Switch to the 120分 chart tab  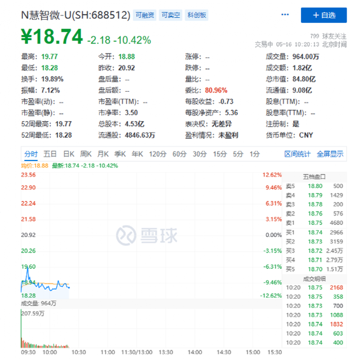[158, 154]
